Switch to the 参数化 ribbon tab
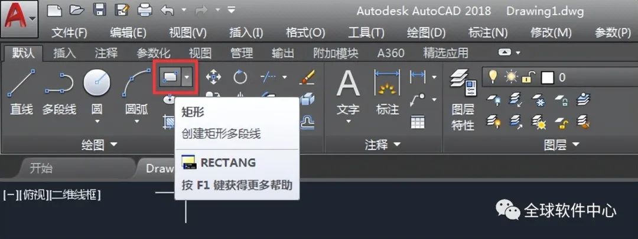The image size is (638, 239). tap(154, 53)
